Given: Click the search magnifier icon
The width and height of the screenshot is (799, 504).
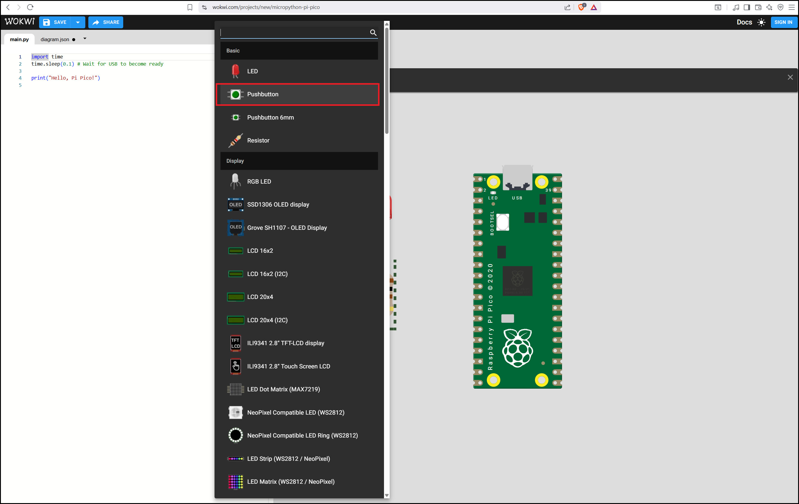Looking at the screenshot, I should click(x=373, y=32).
